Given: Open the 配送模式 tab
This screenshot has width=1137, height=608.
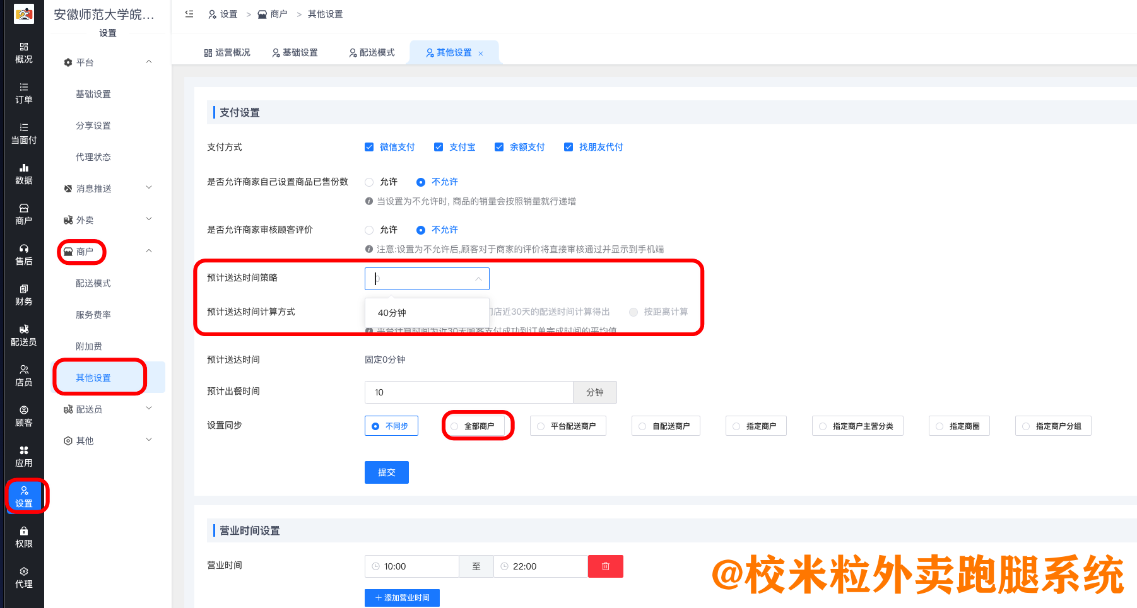Looking at the screenshot, I should 372,53.
